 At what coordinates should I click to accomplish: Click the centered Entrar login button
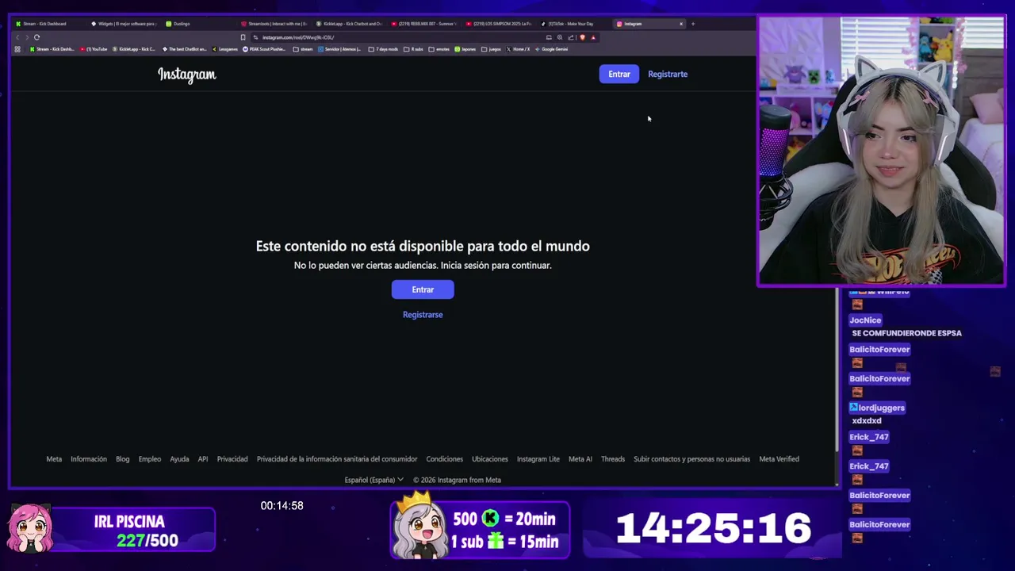point(423,289)
